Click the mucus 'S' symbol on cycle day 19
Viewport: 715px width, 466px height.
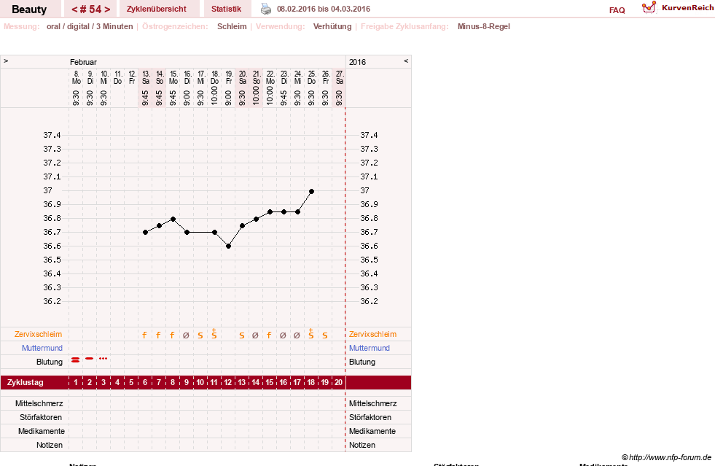[324, 335]
